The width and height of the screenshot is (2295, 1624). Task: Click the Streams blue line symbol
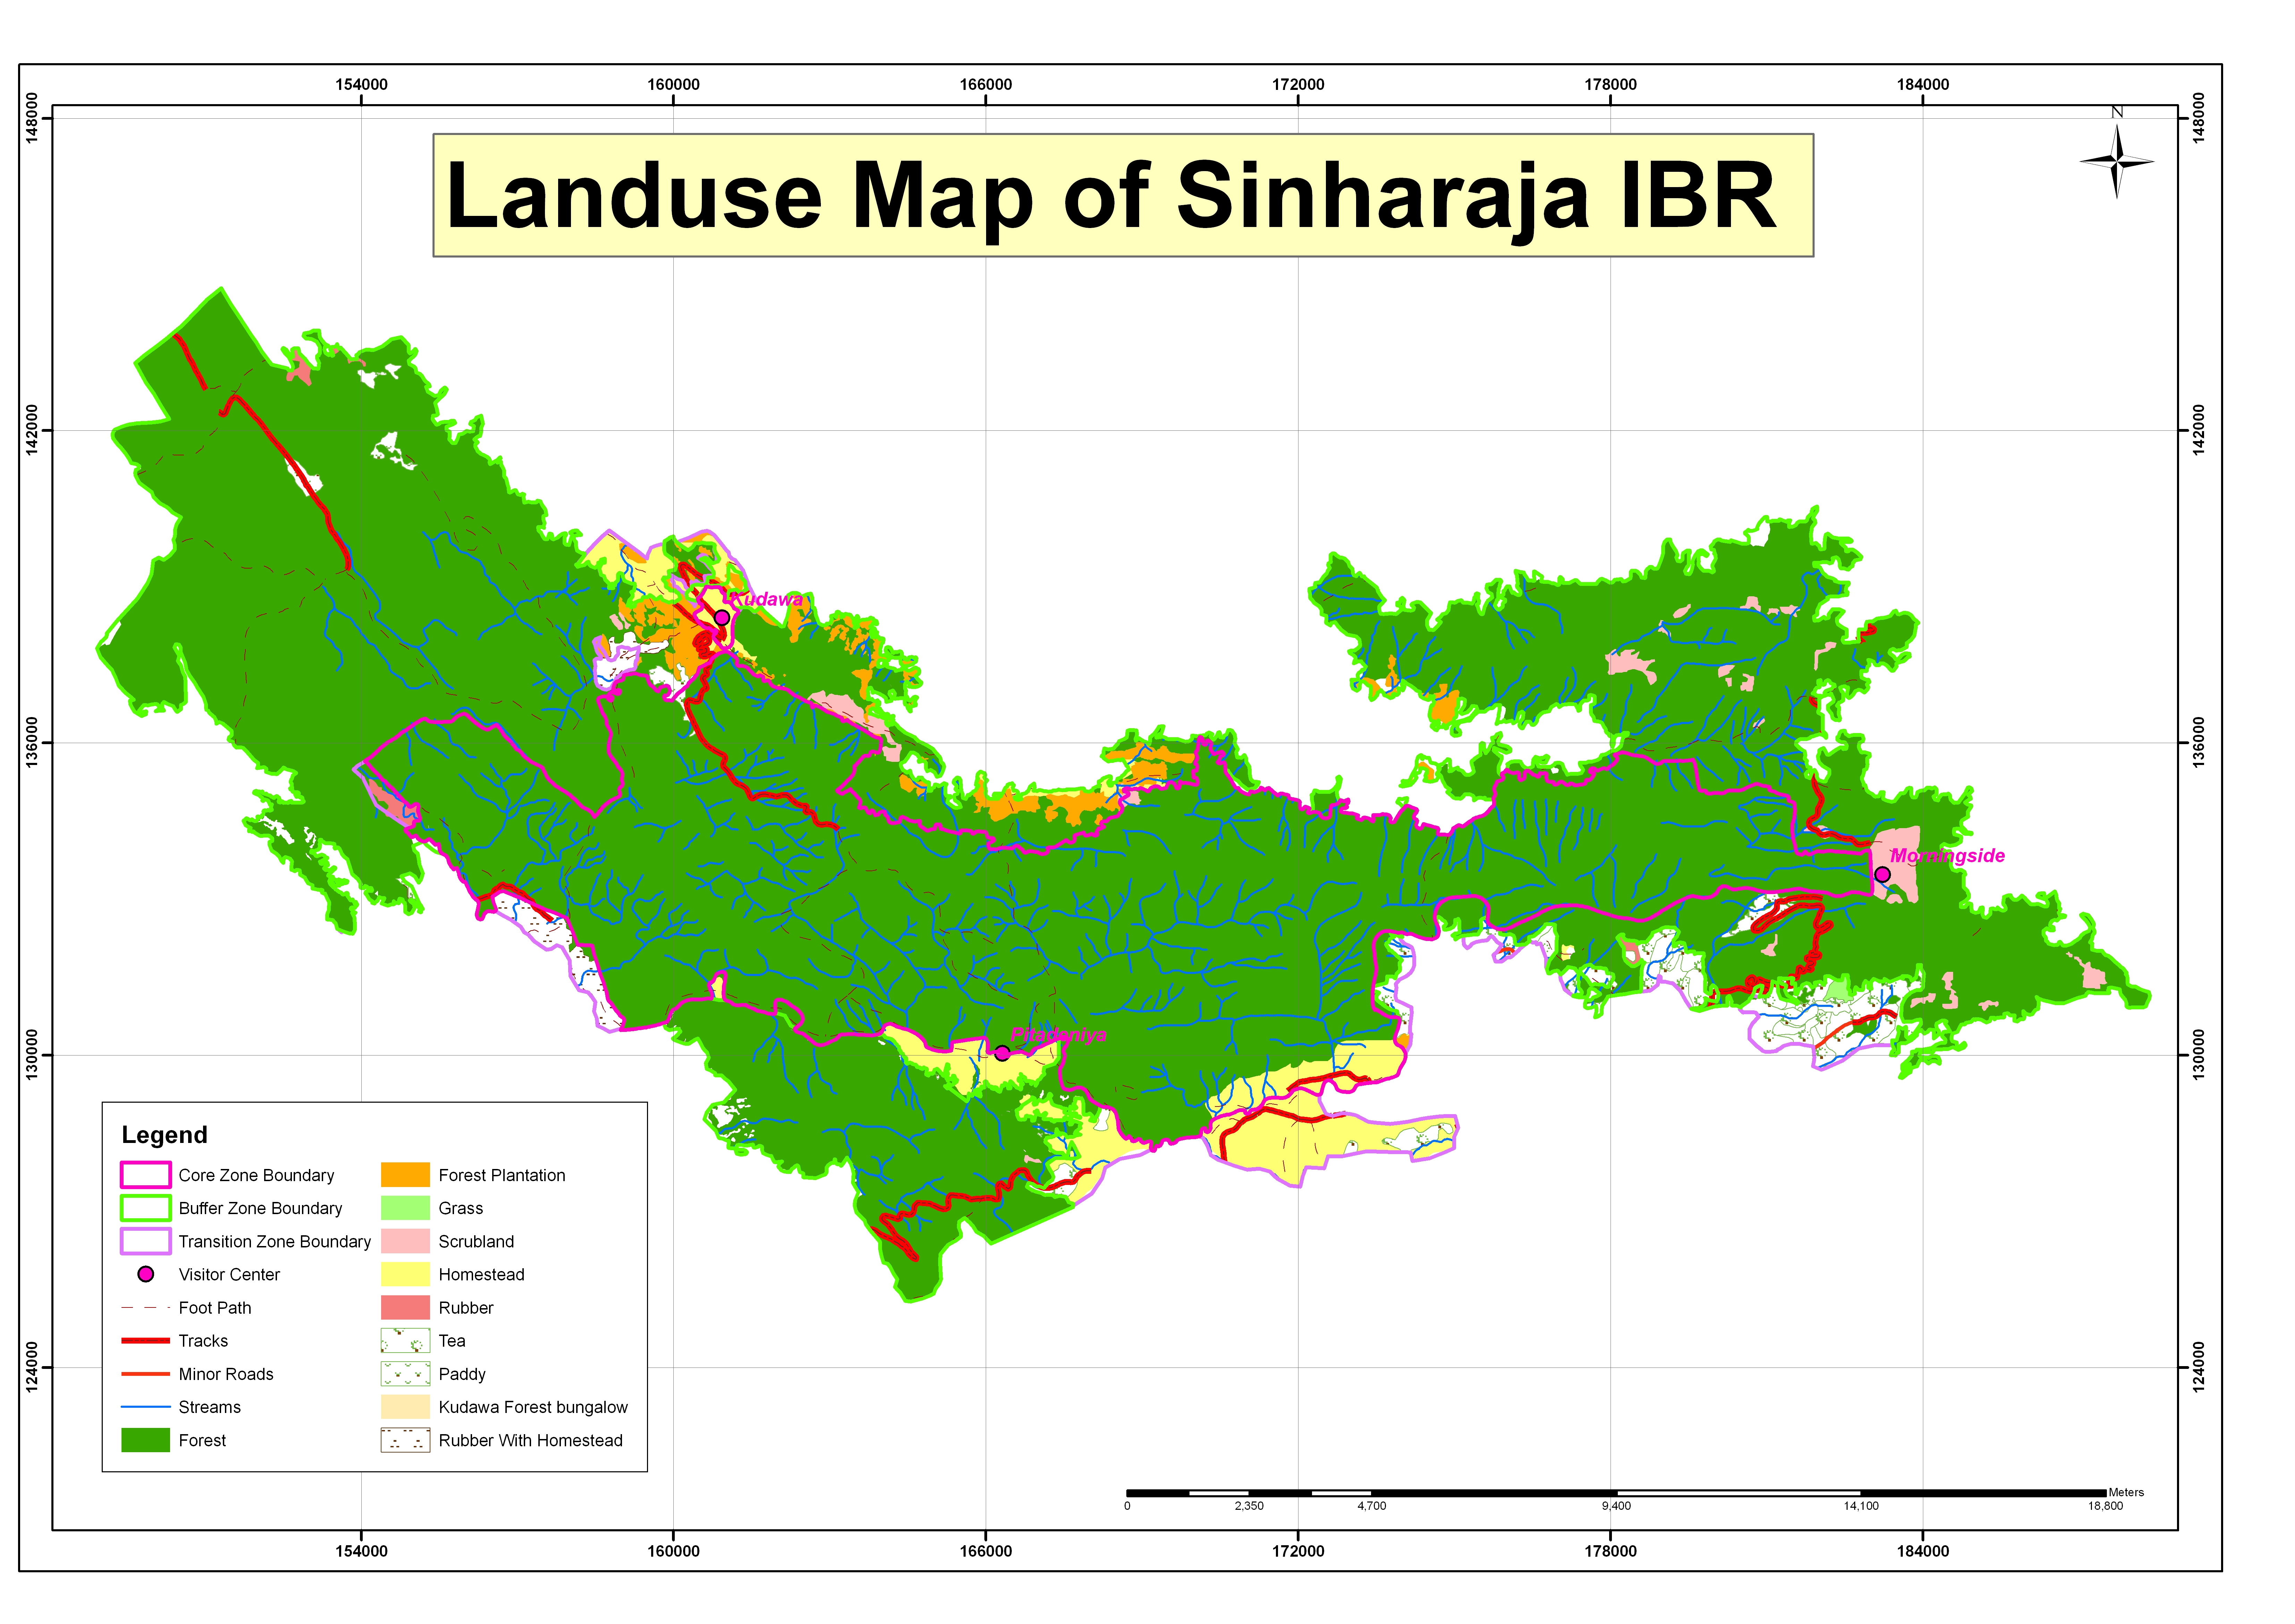pos(146,1407)
